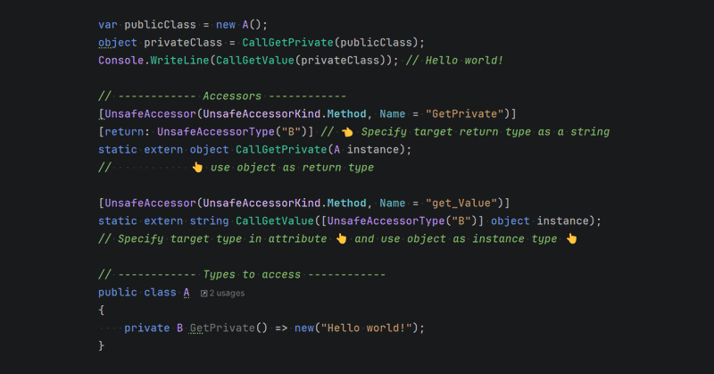Viewport: 714px width, 374px height.
Task: Click the "GetPrivate()" method name in class A
Action: (228, 328)
